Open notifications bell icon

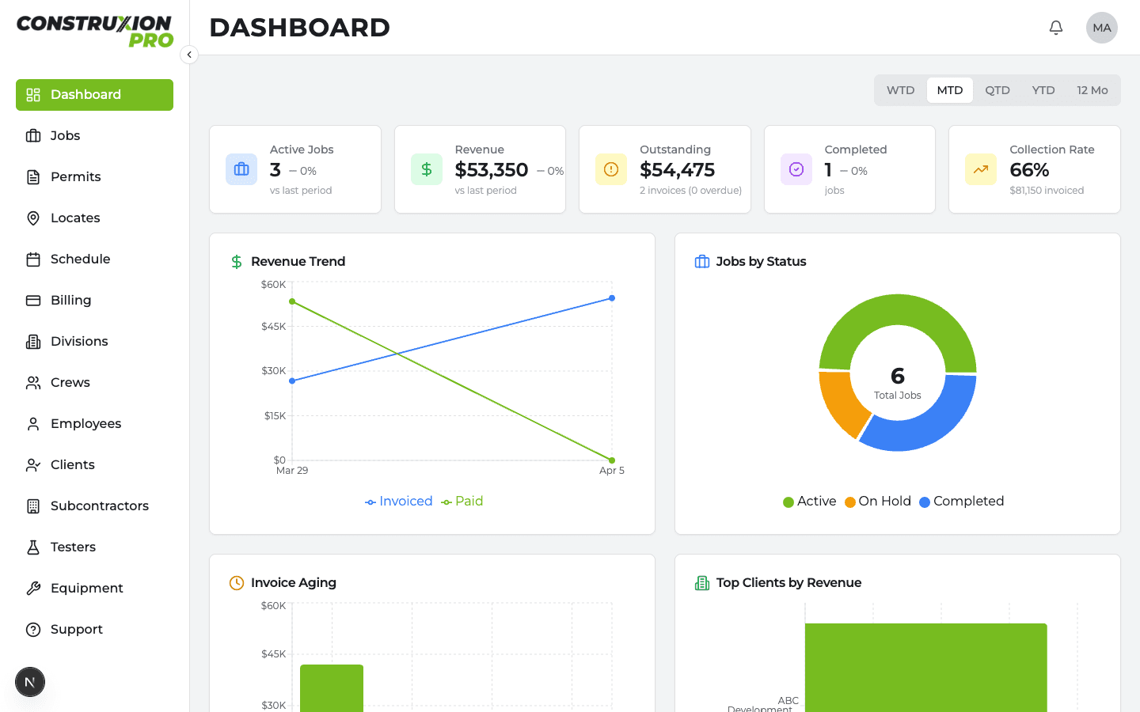(1056, 28)
